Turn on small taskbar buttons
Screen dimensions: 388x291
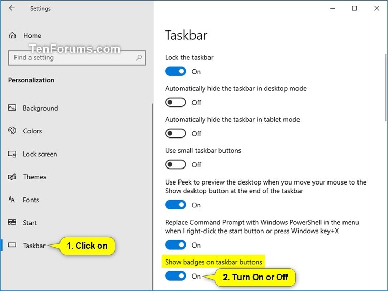pyautogui.click(x=175, y=164)
